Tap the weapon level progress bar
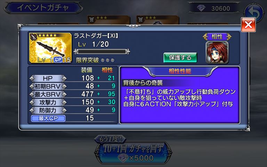 click(x=102, y=51)
